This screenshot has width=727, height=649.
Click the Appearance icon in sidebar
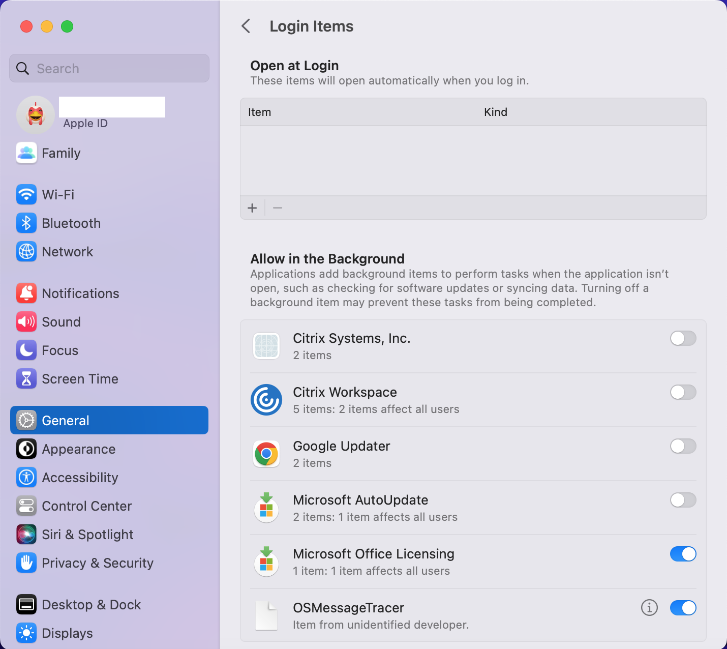click(26, 449)
